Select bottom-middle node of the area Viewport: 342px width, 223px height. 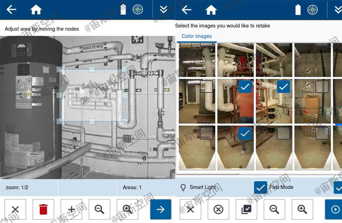pos(92,121)
